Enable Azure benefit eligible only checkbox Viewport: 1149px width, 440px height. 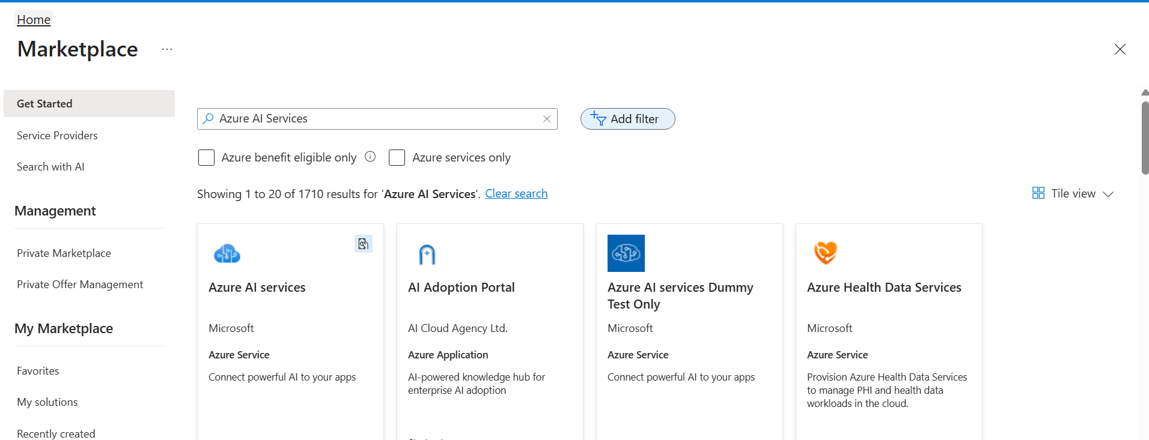point(206,157)
